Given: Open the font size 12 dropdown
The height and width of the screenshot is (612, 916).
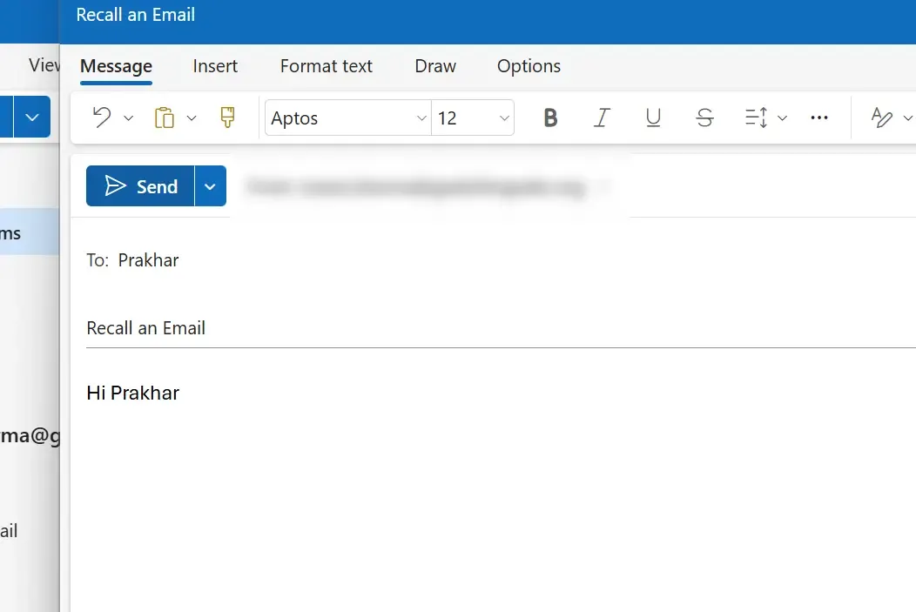Looking at the screenshot, I should point(473,118).
